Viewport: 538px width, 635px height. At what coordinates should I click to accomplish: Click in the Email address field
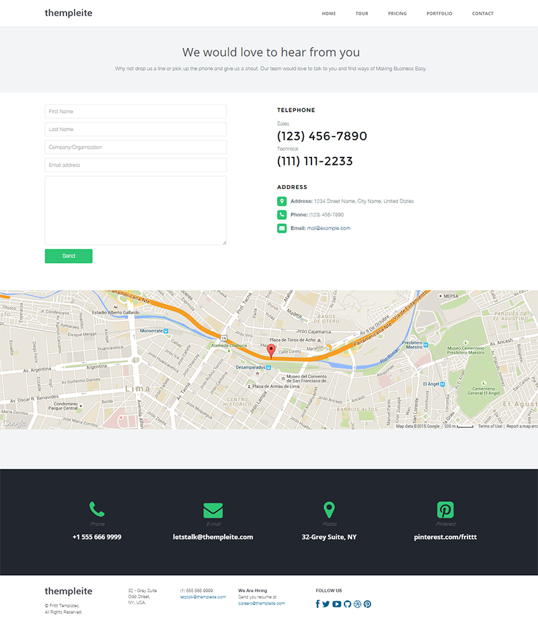(135, 165)
